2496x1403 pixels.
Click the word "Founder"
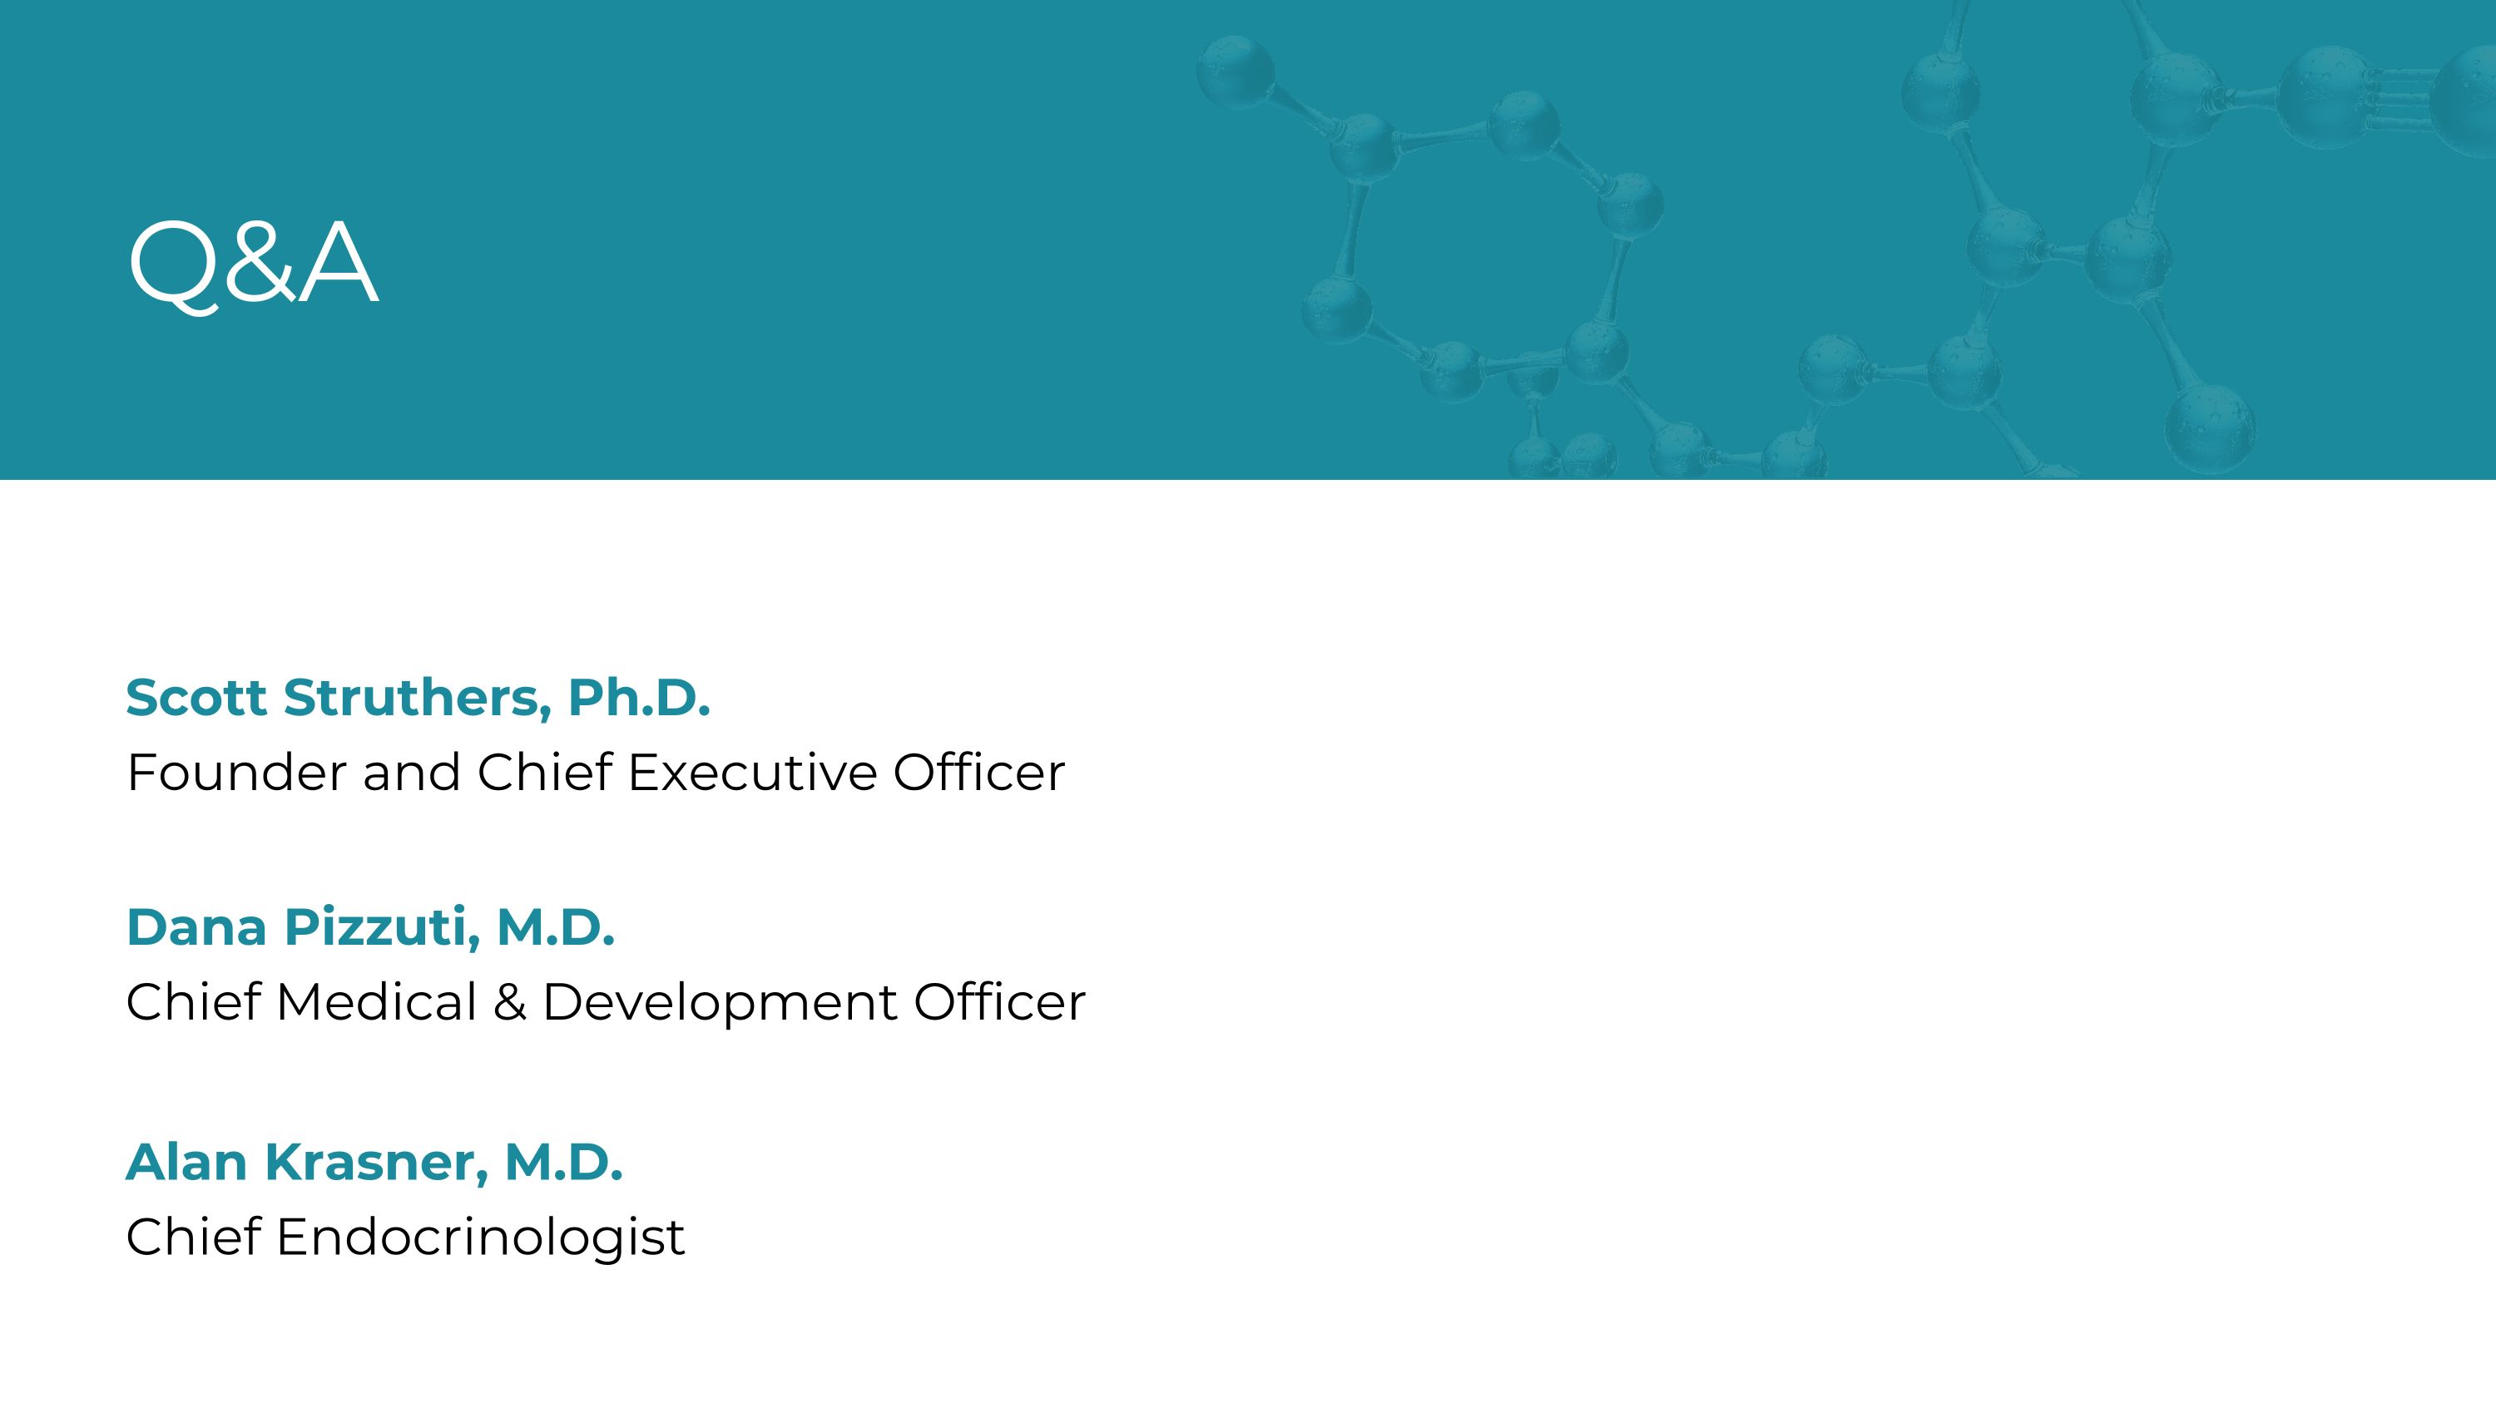pos(236,773)
